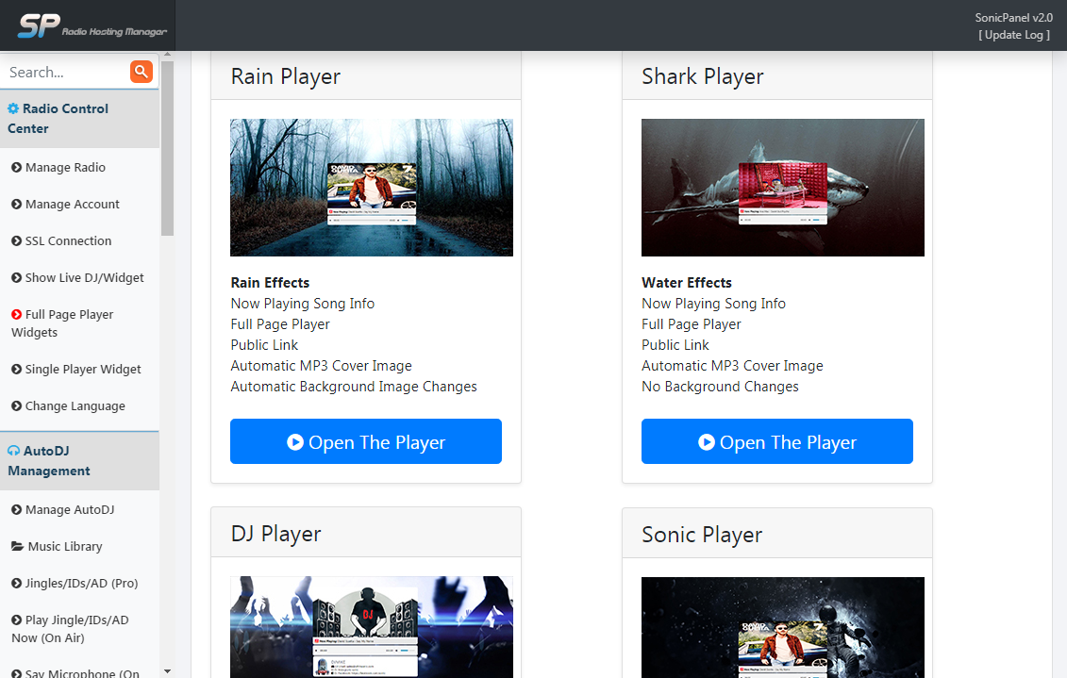Click the arrow icon next to Change Language

16,406
